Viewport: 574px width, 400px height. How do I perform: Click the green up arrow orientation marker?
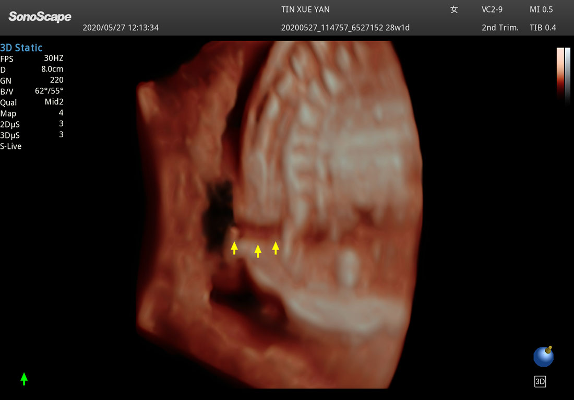(x=24, y=379)
